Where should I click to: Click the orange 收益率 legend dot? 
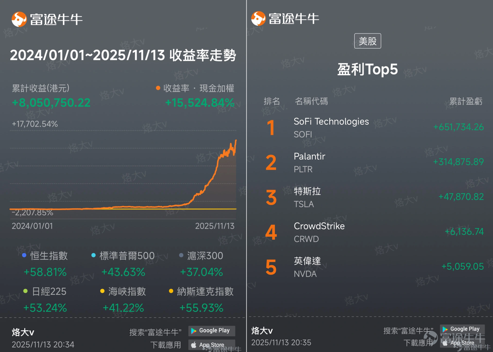pos(158,88)
